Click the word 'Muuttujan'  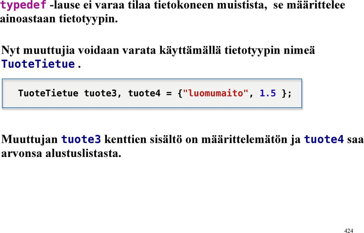point(30,139)
